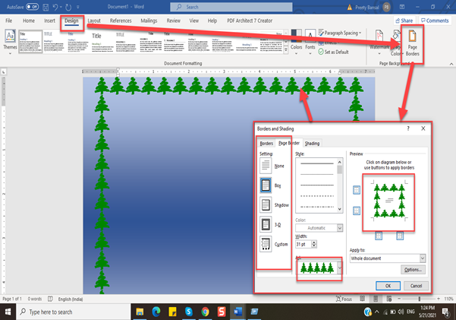Toggle the right border button in Preview
Image resolution: width=456 pixels, height=320 pixels.
click(x=400, y=236)
